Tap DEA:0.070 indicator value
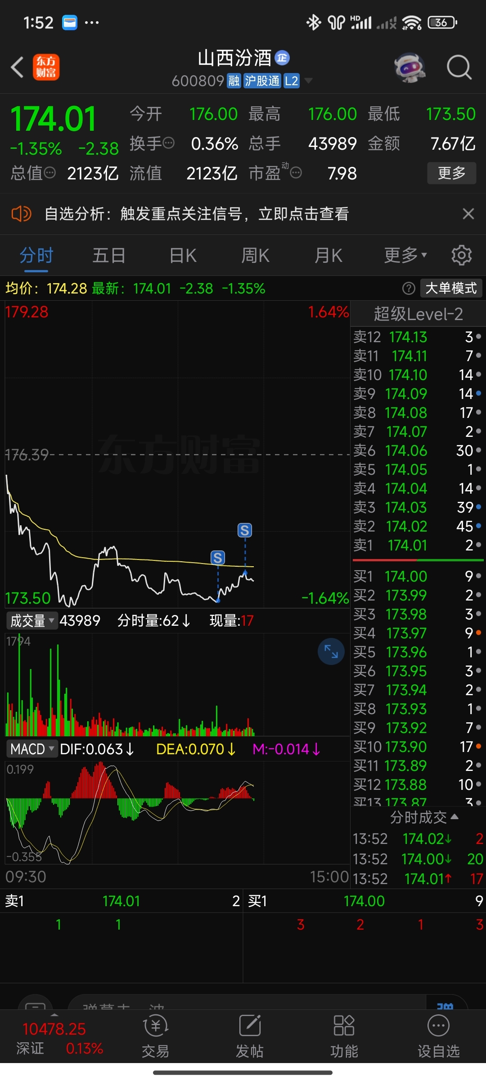This screenshot has height=1082, width=486. 196,749
